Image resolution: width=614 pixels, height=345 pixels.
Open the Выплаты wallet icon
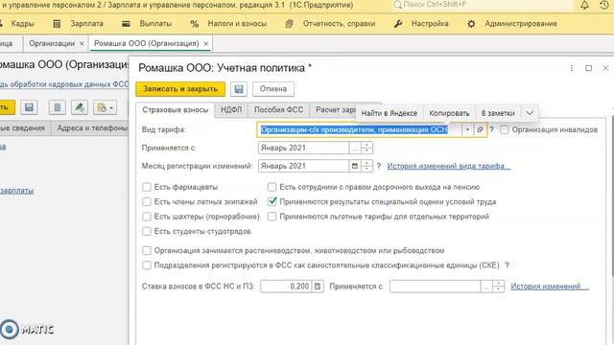coord(126,24)
